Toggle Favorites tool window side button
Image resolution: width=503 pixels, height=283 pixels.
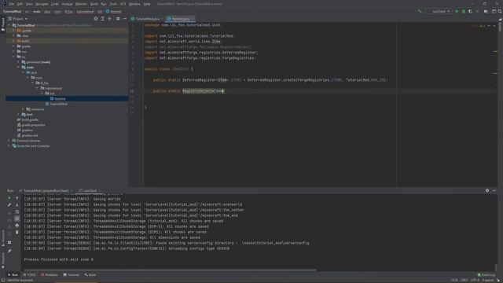click(3, 259)
